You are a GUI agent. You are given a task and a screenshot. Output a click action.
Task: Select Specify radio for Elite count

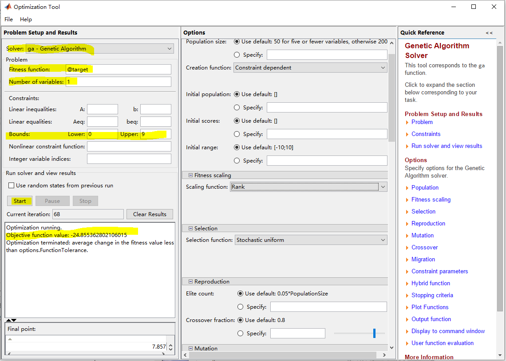point(240,307)
